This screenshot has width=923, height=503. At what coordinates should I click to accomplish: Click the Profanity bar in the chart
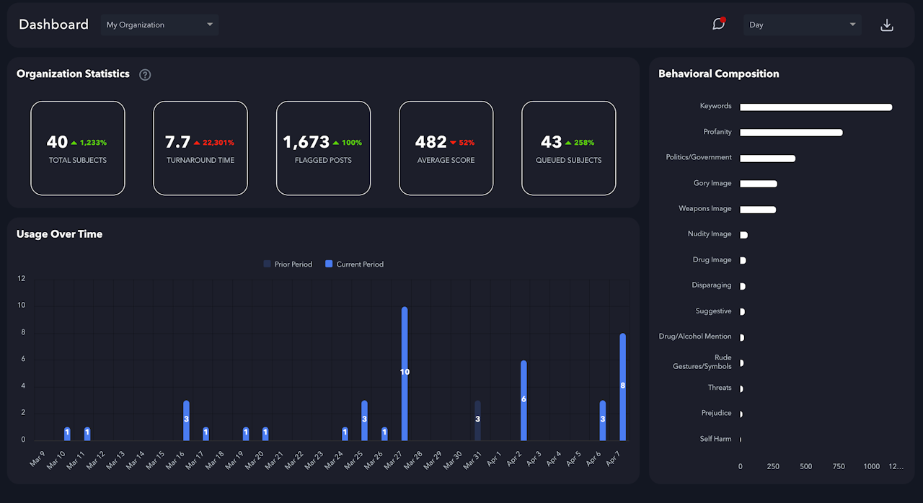791,133
